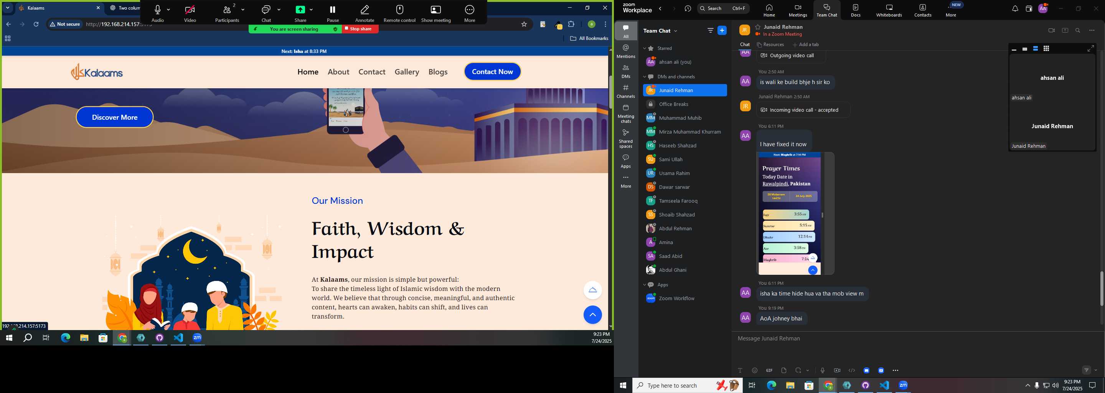Pause the screen share
Image resolution: width=1105 pixels, height=393 pixels.
tap(333, 12)
